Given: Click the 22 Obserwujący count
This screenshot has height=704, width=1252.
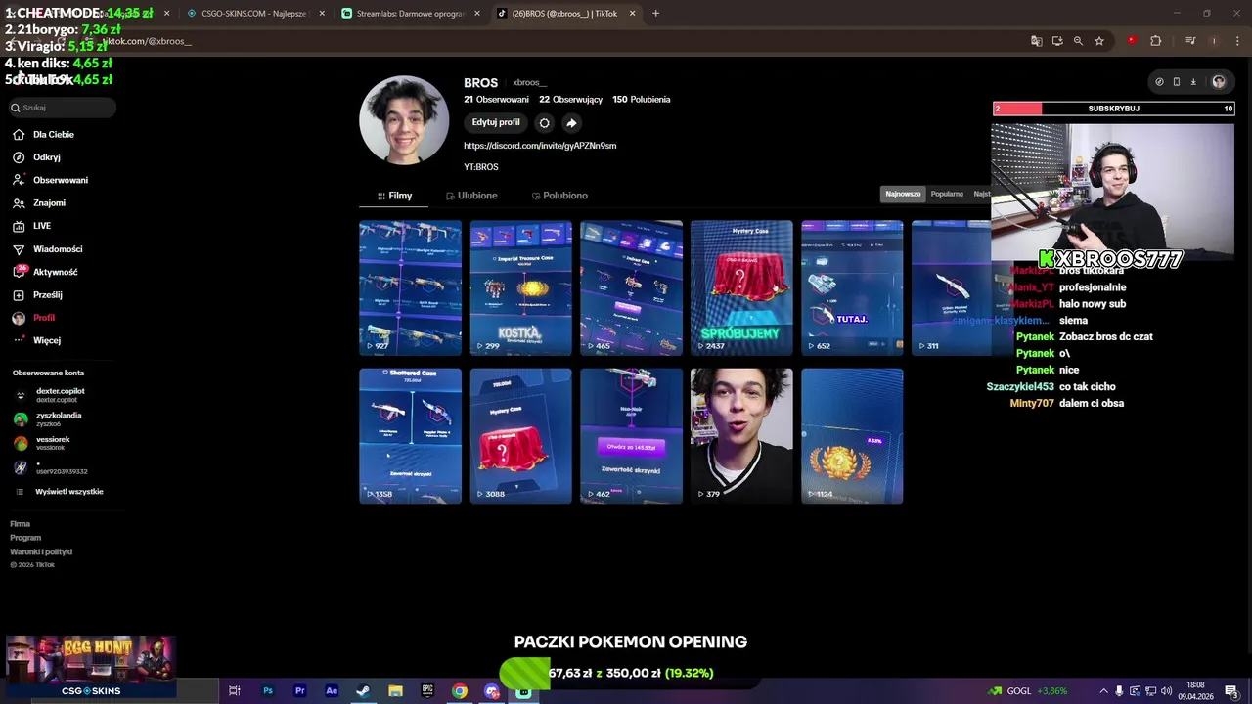Looking at the screenshot, I should coord(571,100).
